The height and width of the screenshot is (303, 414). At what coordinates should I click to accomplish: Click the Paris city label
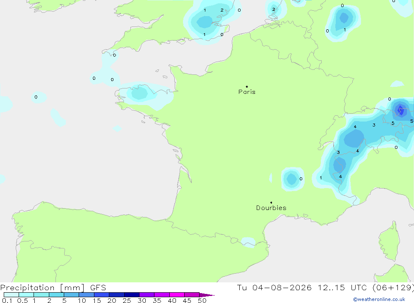tap(247, 92)
